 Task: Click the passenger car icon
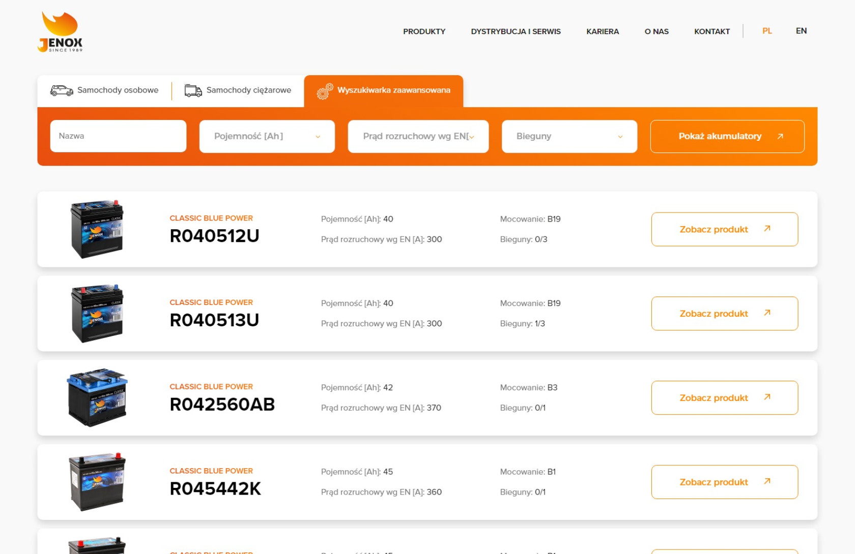62,90
